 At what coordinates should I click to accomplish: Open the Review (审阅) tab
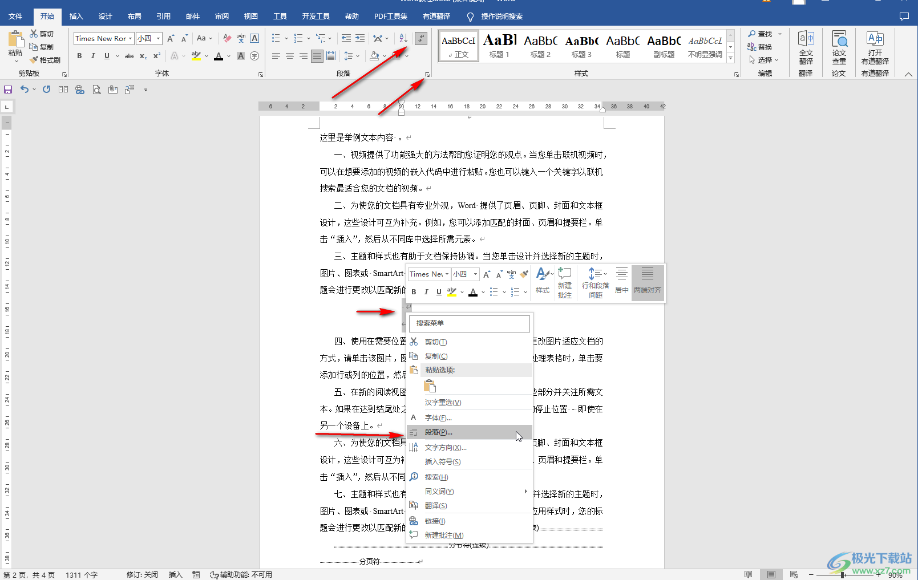tap(222, 17)
